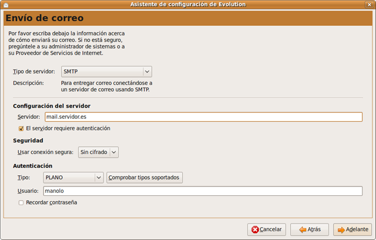Click the 'Envío de correo' page heading
The image size is (376, 240).
pos(45,18)
